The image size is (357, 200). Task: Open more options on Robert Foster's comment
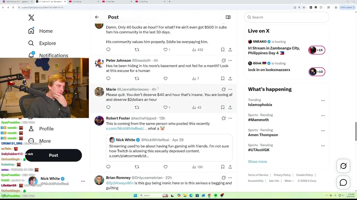tap(230, 118)
